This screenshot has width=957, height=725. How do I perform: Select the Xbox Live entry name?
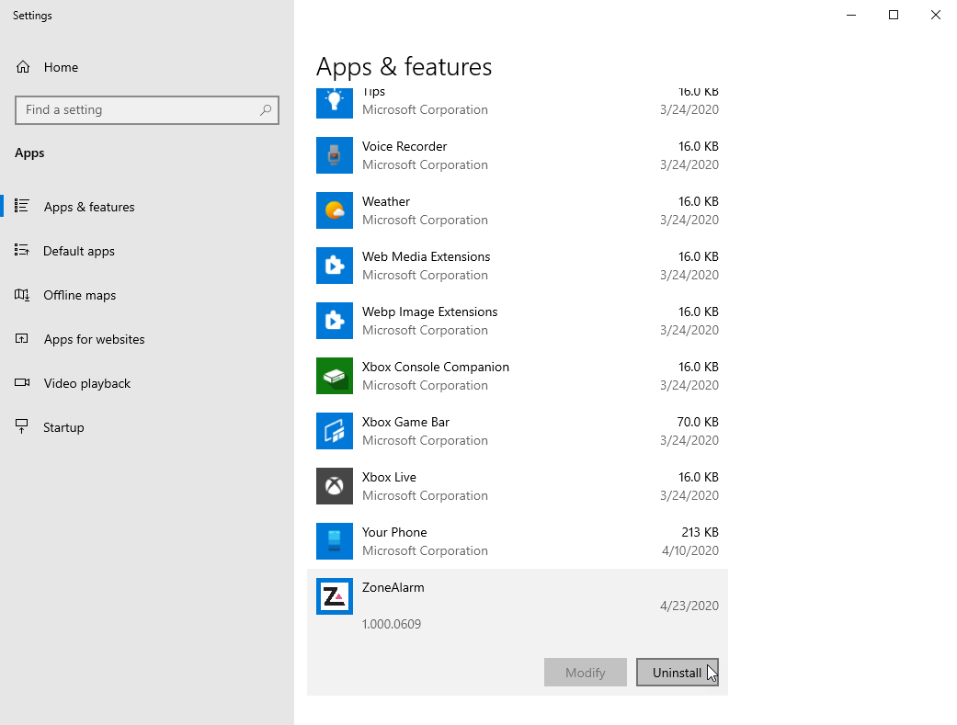389,477
